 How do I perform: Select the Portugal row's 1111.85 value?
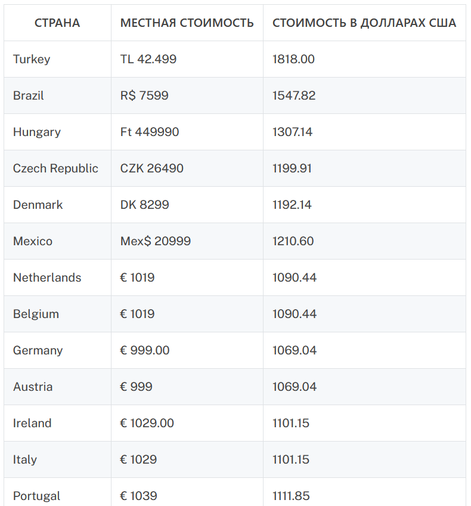(x=291, y=496)
